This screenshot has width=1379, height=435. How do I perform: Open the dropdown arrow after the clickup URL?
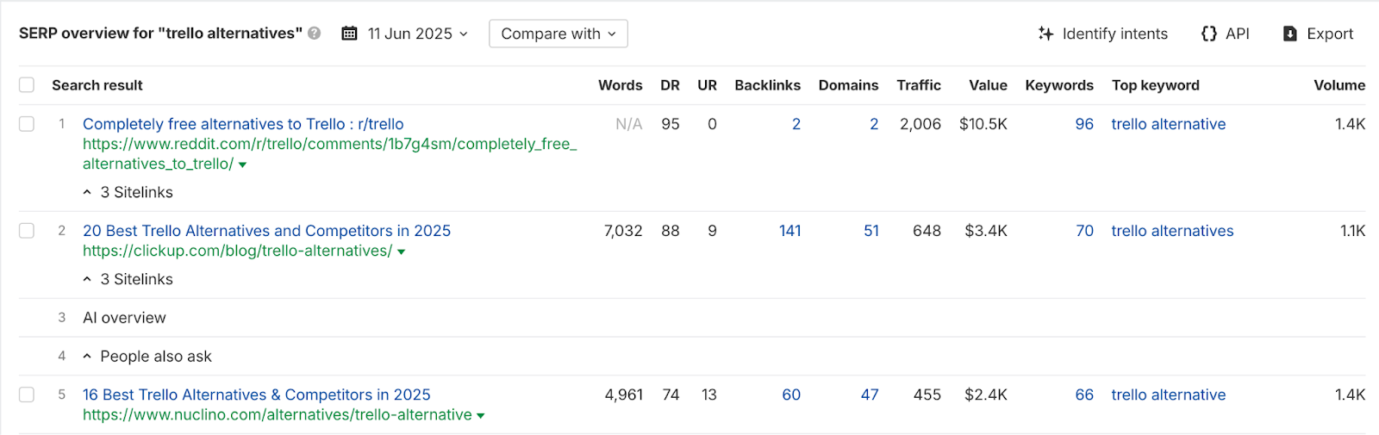tap(401, 252)
